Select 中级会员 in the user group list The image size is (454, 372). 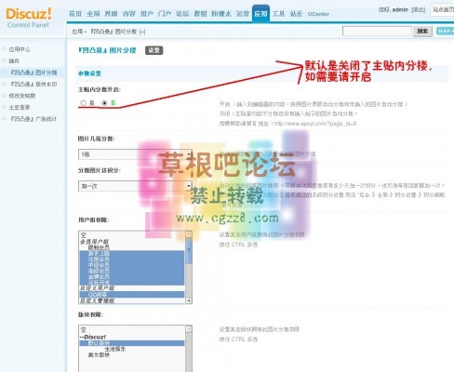(x=132, y=265)
